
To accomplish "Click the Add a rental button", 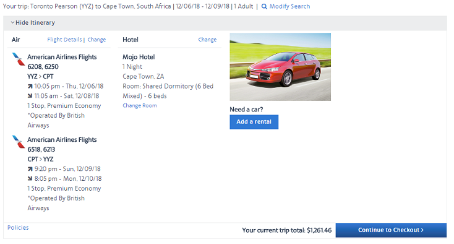I will pos(254,122).
